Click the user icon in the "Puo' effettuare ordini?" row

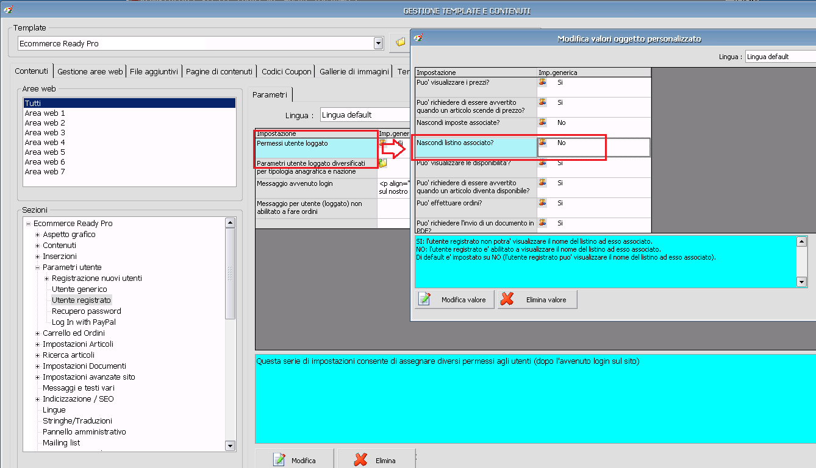pyautogui.click(x=542, y=203)
